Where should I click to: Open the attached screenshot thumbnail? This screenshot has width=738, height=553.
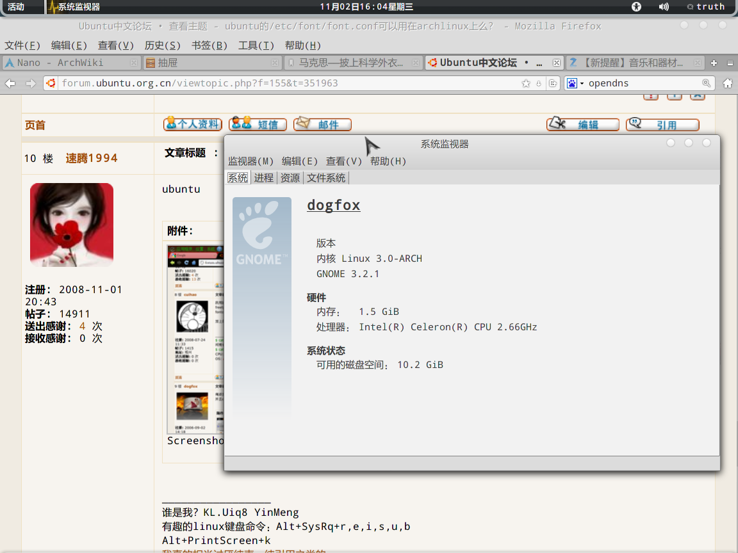coord(195,339)
